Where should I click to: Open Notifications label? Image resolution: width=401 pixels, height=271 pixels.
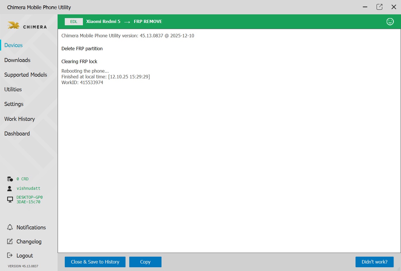coord(31,227)
